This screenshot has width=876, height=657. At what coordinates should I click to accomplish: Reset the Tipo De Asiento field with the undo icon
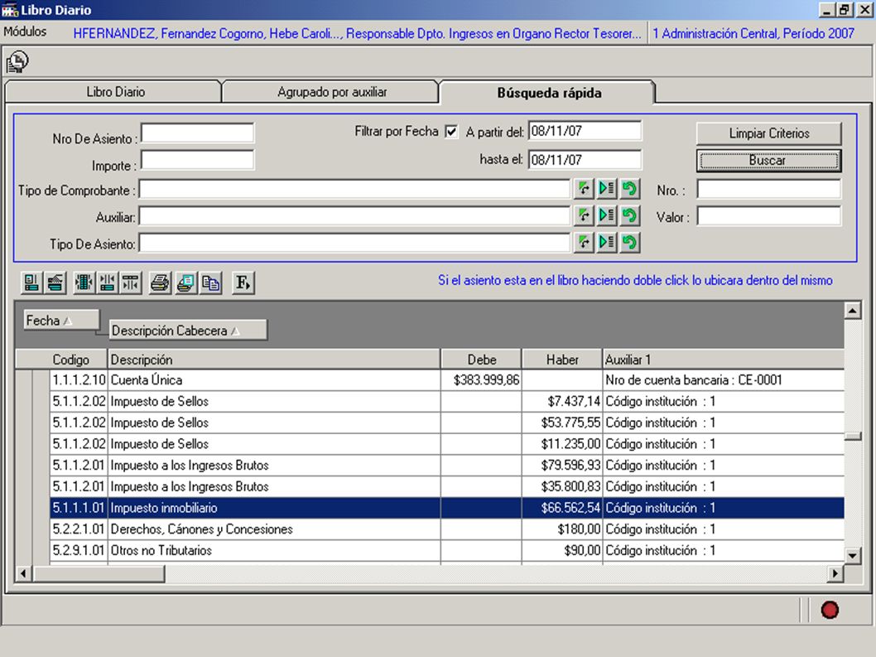click(x=629, y=242)
